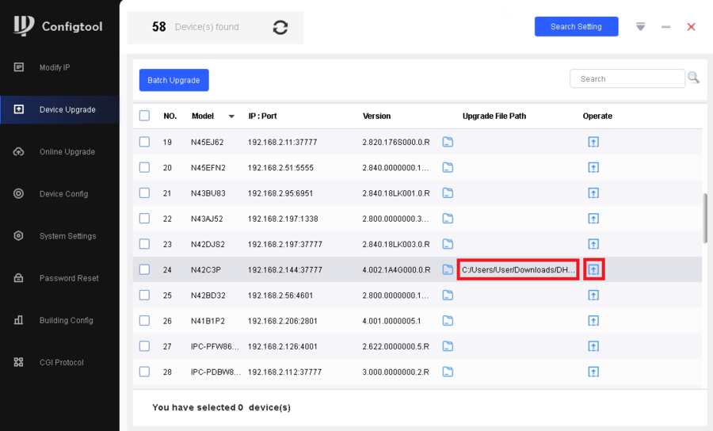Click the search magnifier icon
The image size is (713, 431).
pos(693,78)
